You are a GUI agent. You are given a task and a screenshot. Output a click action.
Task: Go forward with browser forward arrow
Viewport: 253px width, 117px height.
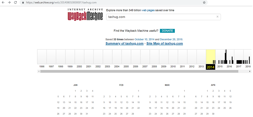(x=9, y=3)
